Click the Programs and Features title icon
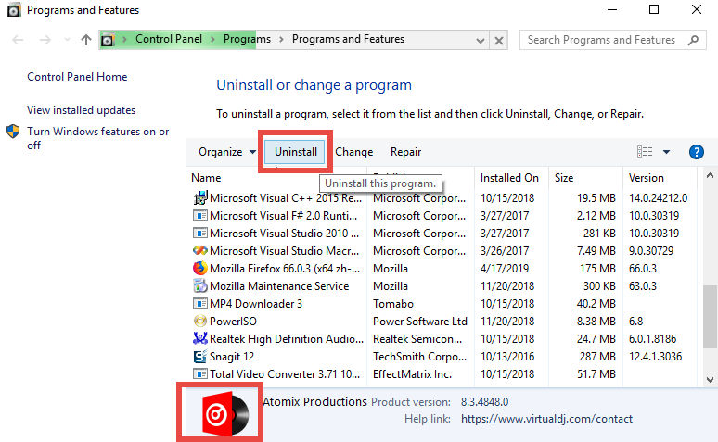 pyautogui.click(x=14, y=10)
